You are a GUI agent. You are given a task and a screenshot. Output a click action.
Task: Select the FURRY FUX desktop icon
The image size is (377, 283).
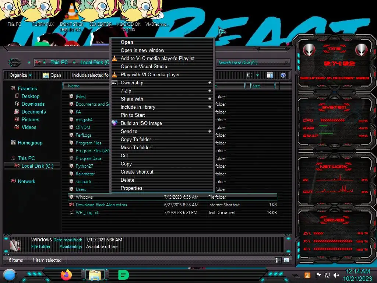tap(43, 14)
